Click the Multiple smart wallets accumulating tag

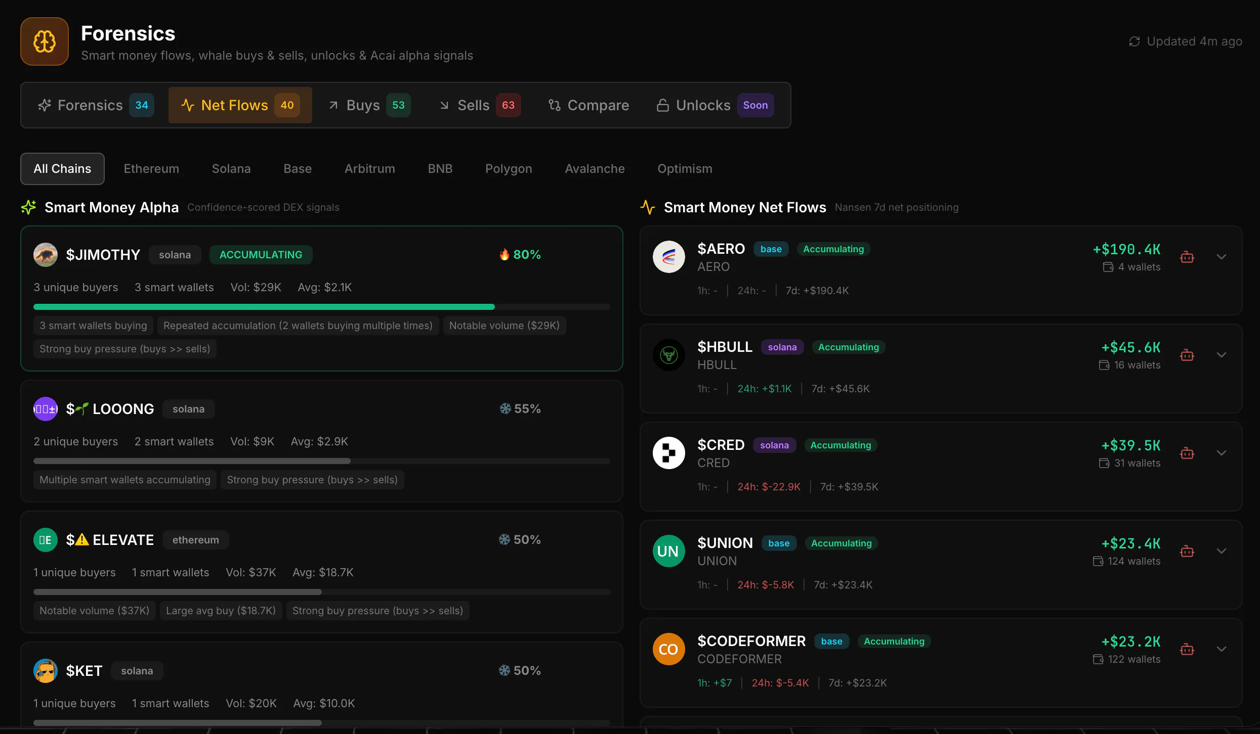125,480
